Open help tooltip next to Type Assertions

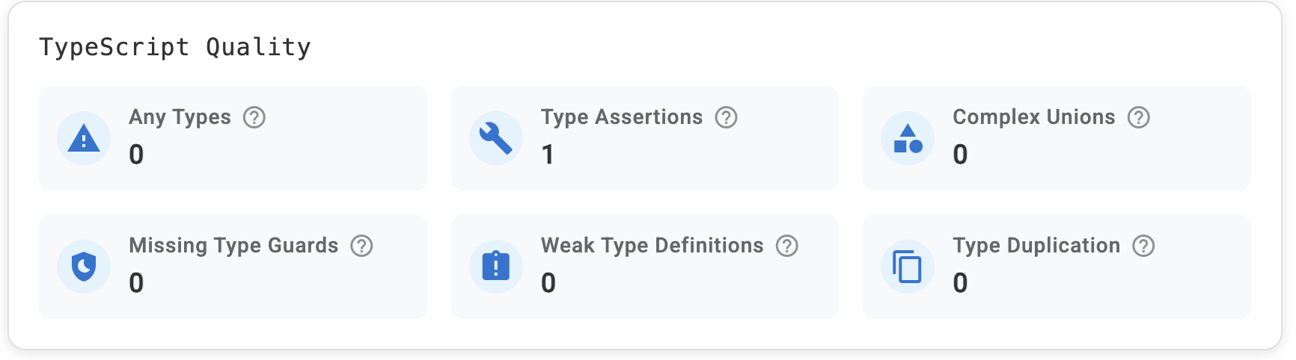(726, 117)
